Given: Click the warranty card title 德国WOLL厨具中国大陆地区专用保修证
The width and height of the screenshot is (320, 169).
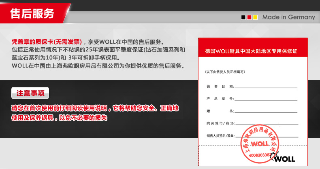Looking at the screenshot, I should (x=251, y=51).
